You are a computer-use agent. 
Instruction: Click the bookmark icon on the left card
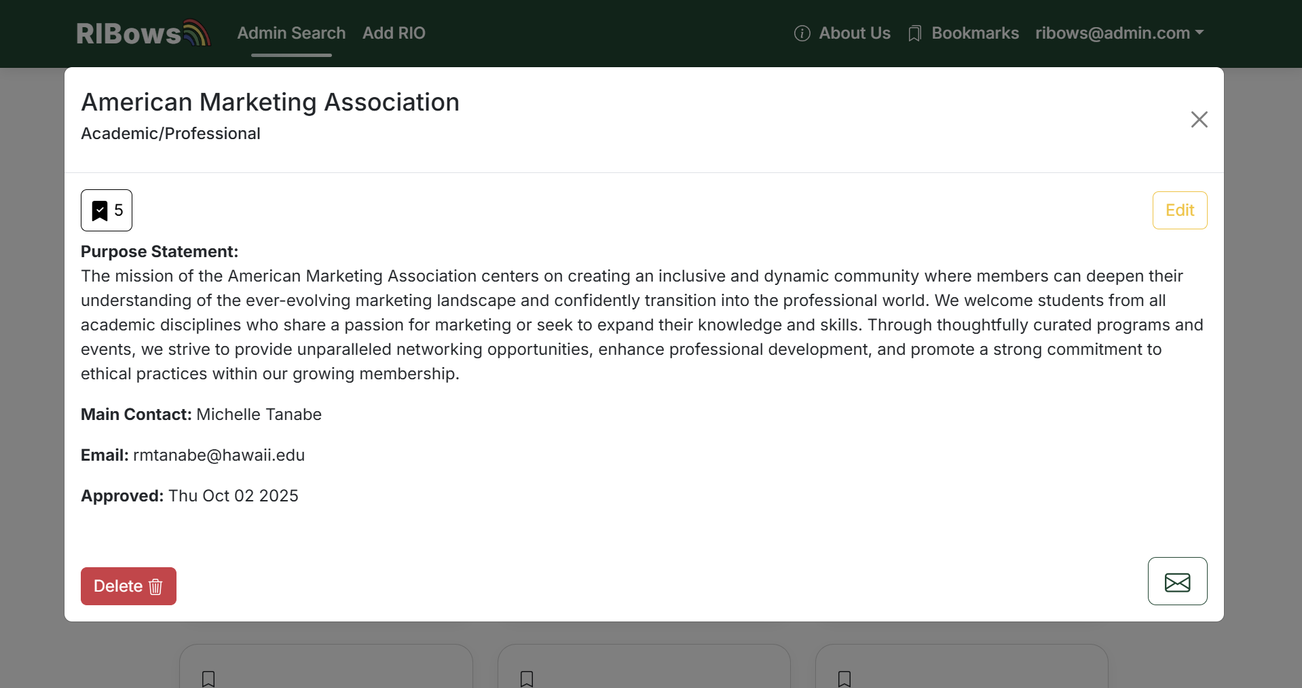(208, 679)
